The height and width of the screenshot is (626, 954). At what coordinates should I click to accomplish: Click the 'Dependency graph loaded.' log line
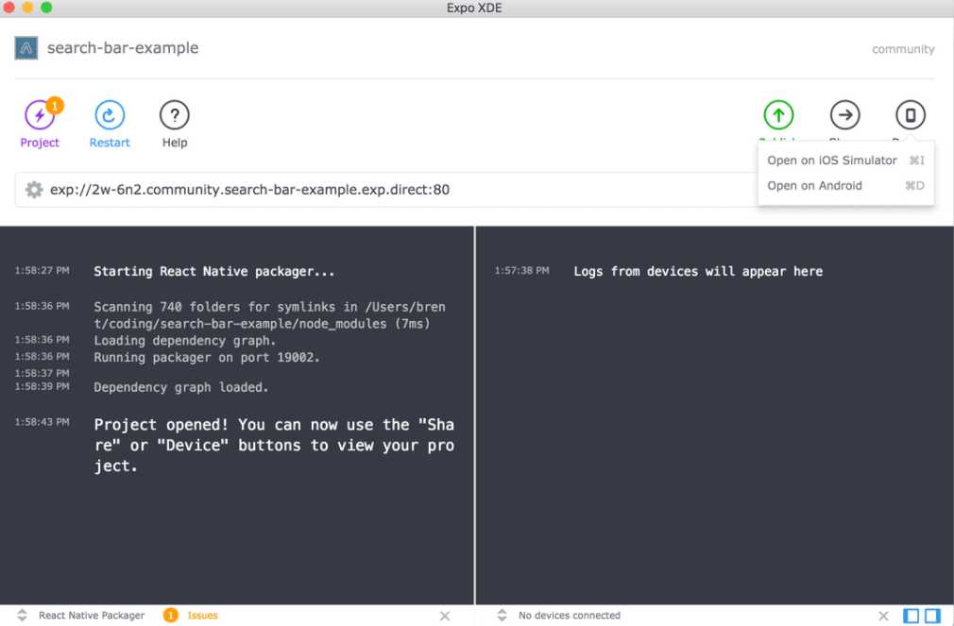click(181, 387)
